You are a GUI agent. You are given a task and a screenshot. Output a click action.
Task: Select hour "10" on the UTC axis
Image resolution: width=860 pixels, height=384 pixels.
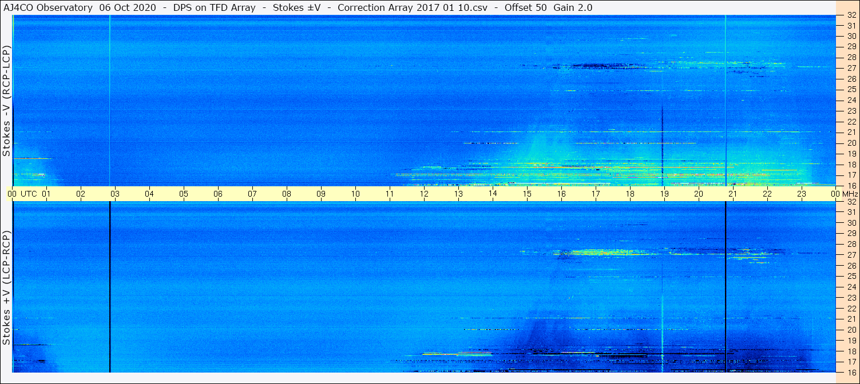tap(355, 194)
